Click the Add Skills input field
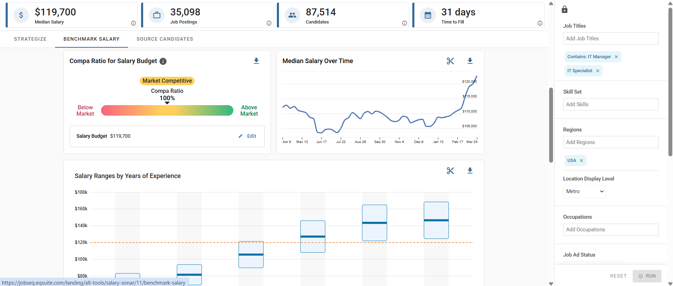This screenshot has width=673, height=286. [x=611, y=104]
